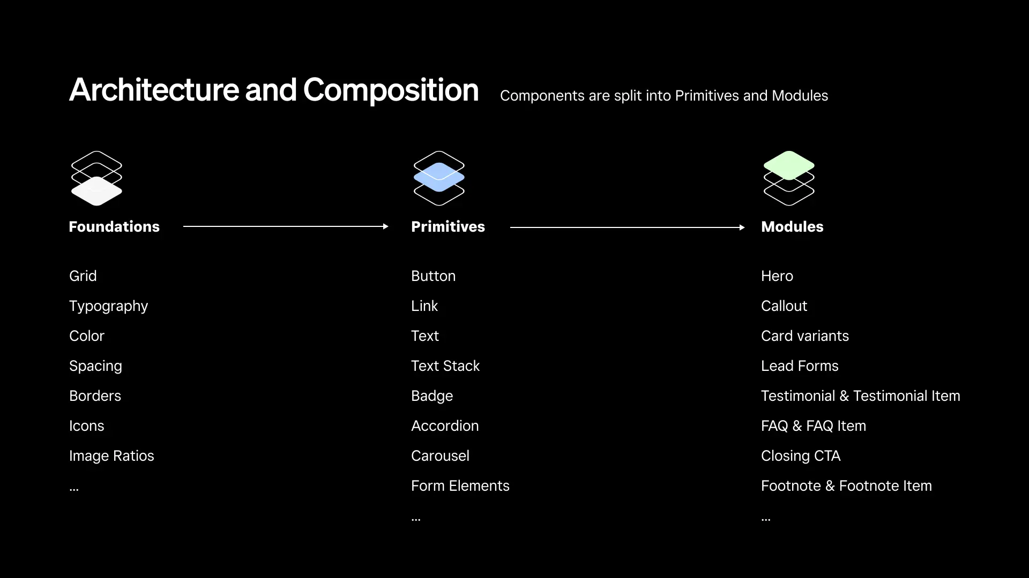Image resolution: width=1029 pixels, height=578 pixels.
Task: Open Testimonial & Testimonial Item entry
Action: (860, 396)
